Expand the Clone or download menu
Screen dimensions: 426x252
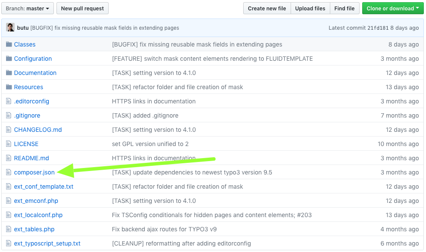(392, 9)
